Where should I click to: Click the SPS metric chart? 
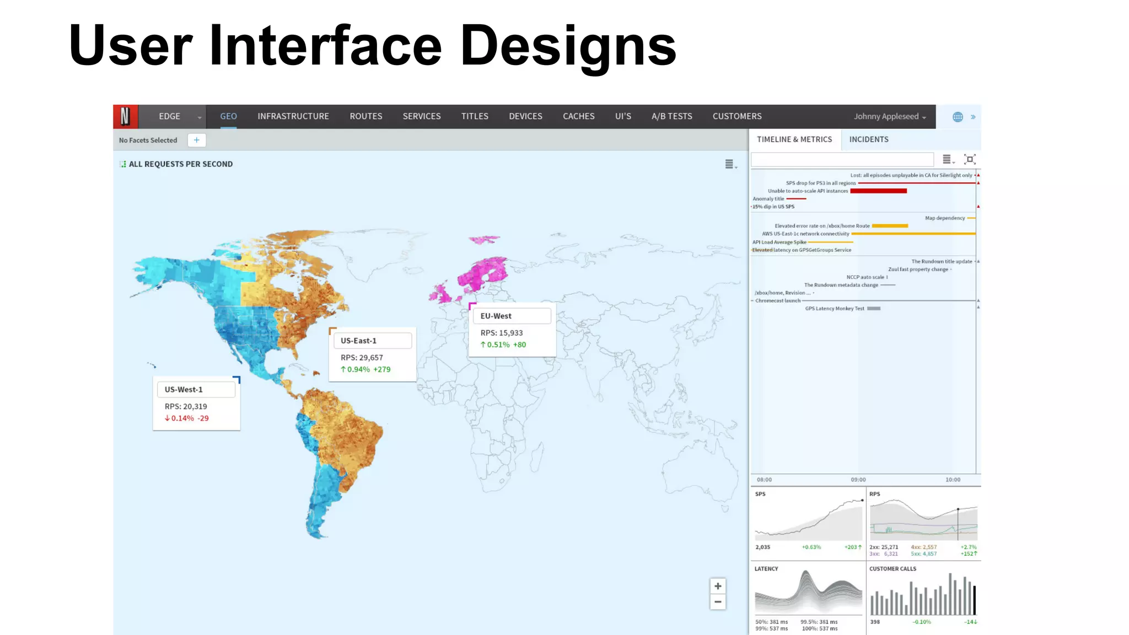tap(808, 520)
